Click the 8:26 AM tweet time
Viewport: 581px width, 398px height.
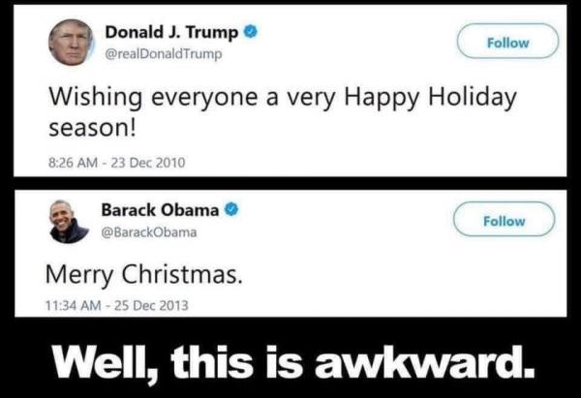[74, 163]
